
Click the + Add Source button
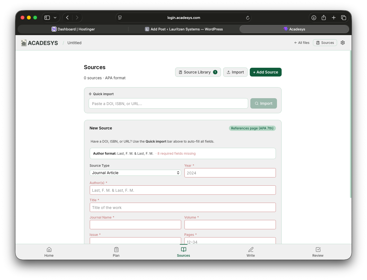pos(265,72)
